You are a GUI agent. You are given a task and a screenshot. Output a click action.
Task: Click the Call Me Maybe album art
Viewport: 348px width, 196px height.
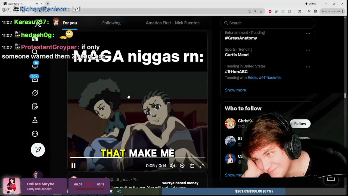11,186
